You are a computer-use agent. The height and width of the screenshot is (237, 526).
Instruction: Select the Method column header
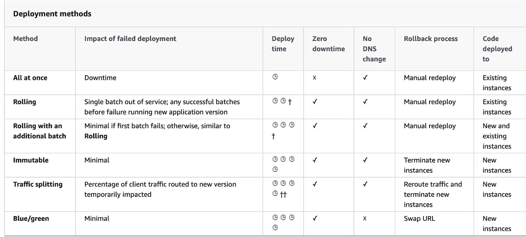25,38
